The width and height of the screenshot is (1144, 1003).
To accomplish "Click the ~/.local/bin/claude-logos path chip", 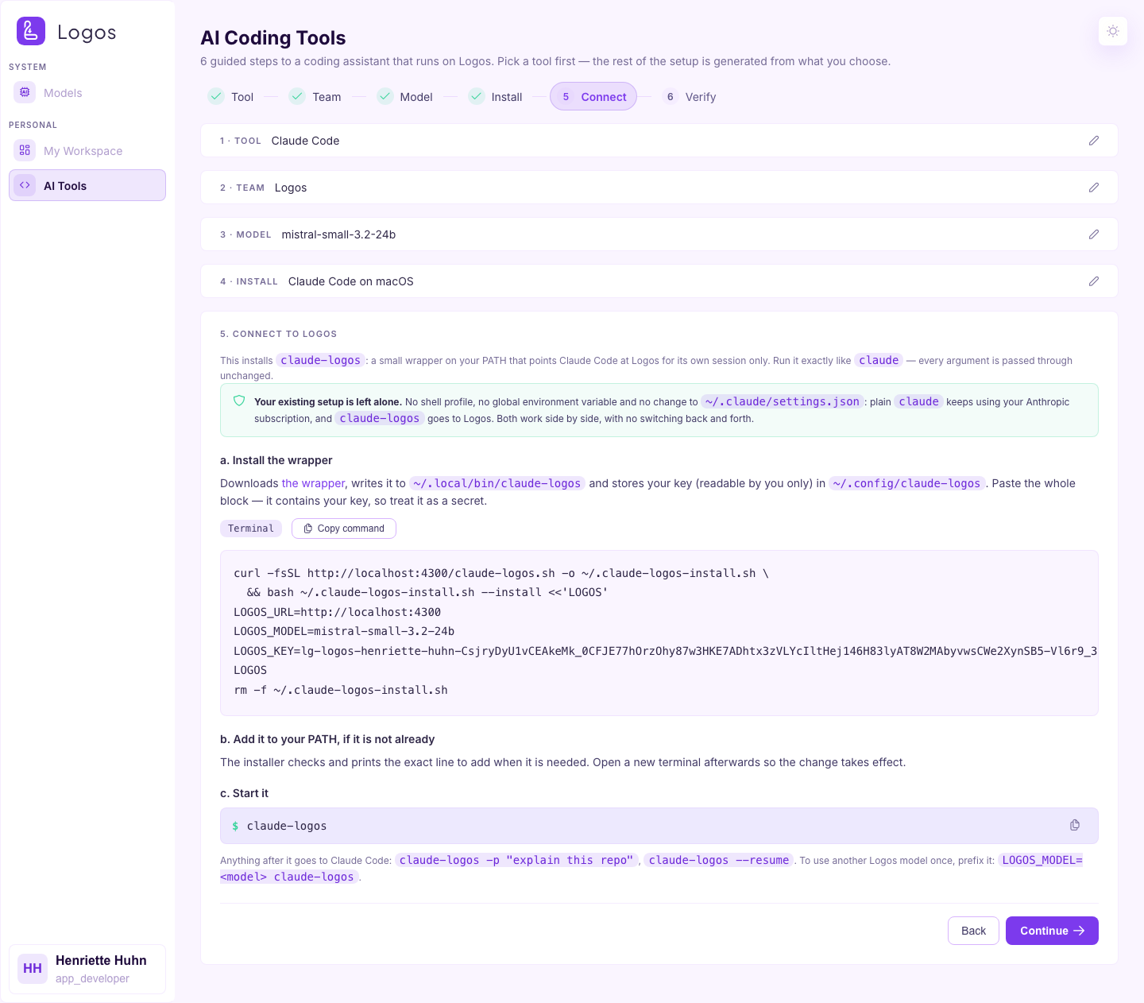I will point(497,483).
